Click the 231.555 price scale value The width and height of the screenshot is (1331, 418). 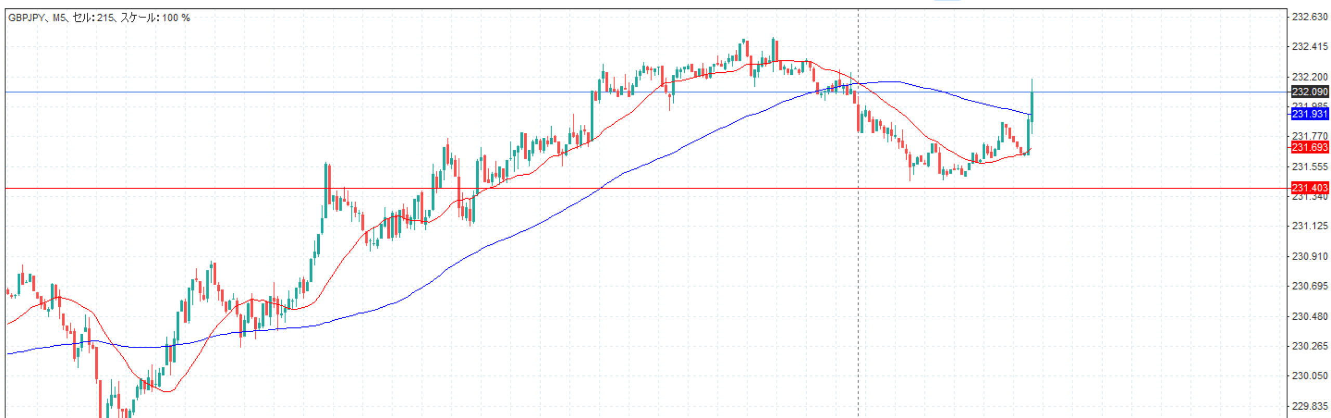click(1309, 166)
